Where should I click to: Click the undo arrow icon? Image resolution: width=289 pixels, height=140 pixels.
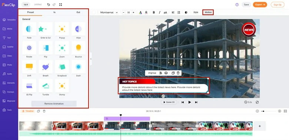pyautogui.click(x=49, y=4)
